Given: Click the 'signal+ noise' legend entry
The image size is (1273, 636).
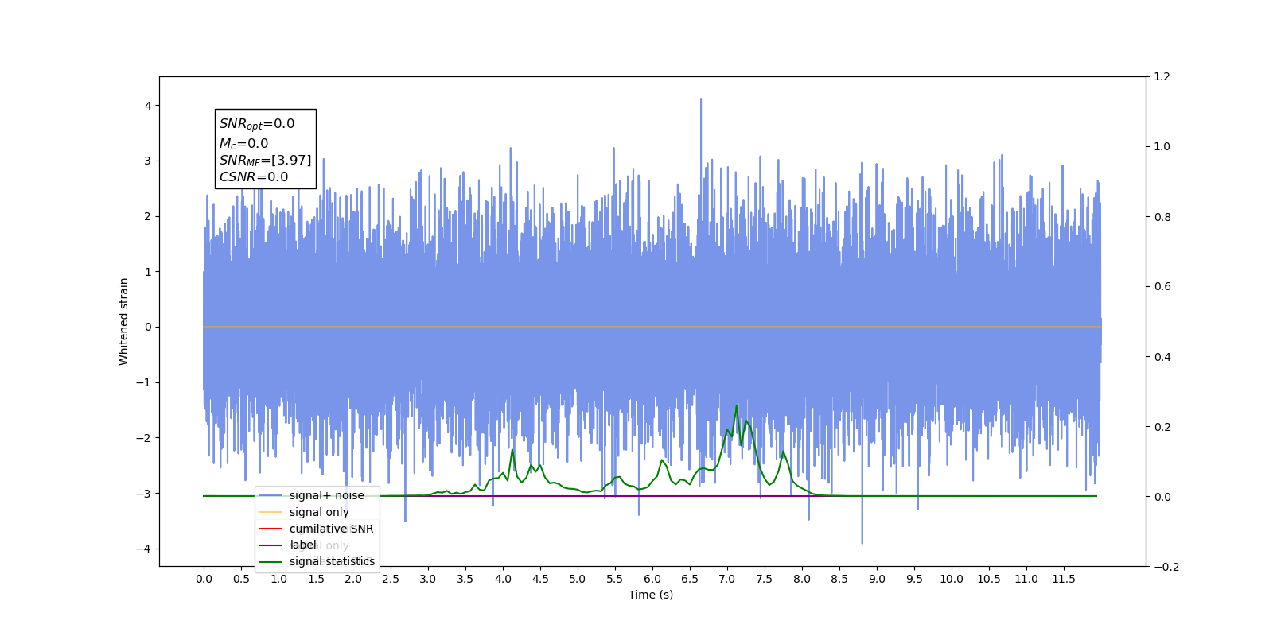Looking at the screenshot, I should pos(311,495).
